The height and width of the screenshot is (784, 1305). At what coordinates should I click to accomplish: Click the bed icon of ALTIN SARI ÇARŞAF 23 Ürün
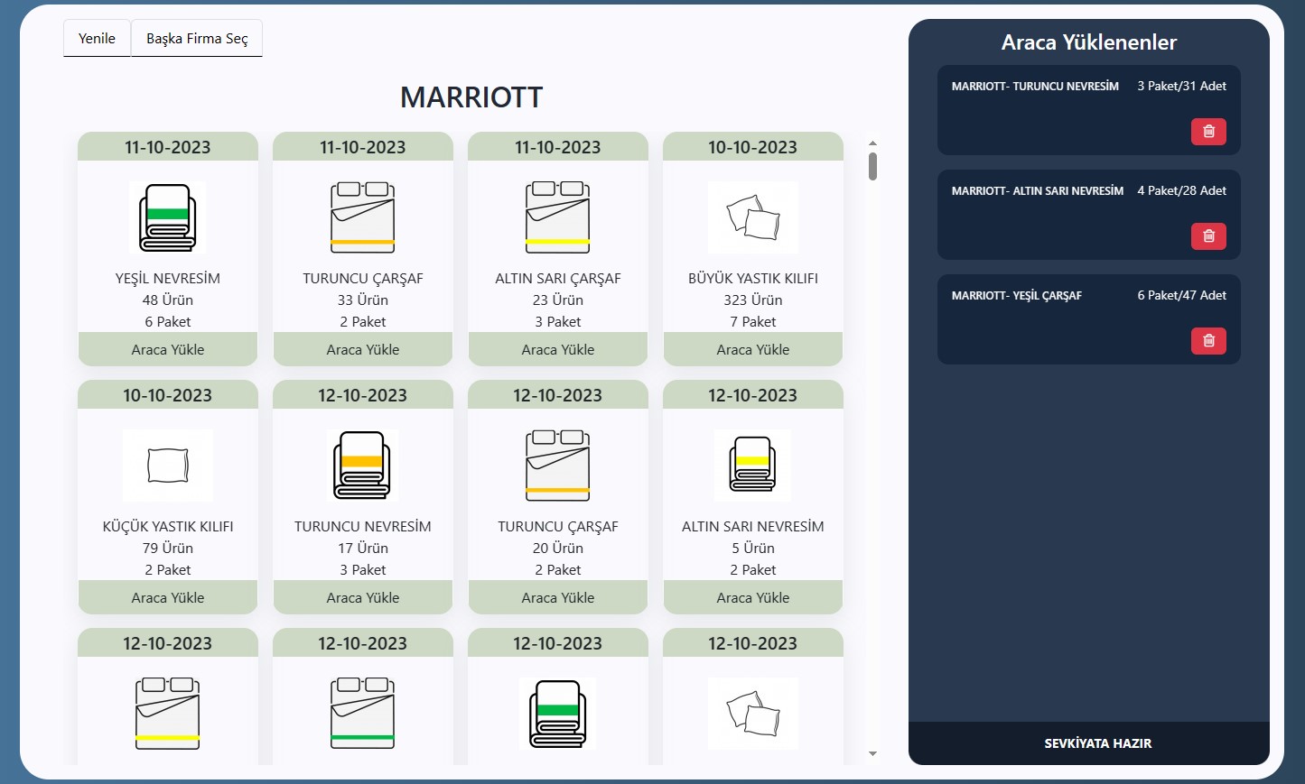coord(558,217)
